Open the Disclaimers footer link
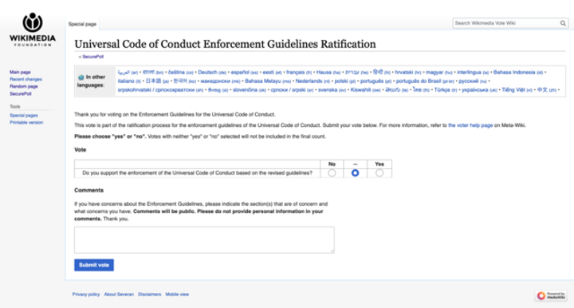574x308 pixels. pos(149,294)
